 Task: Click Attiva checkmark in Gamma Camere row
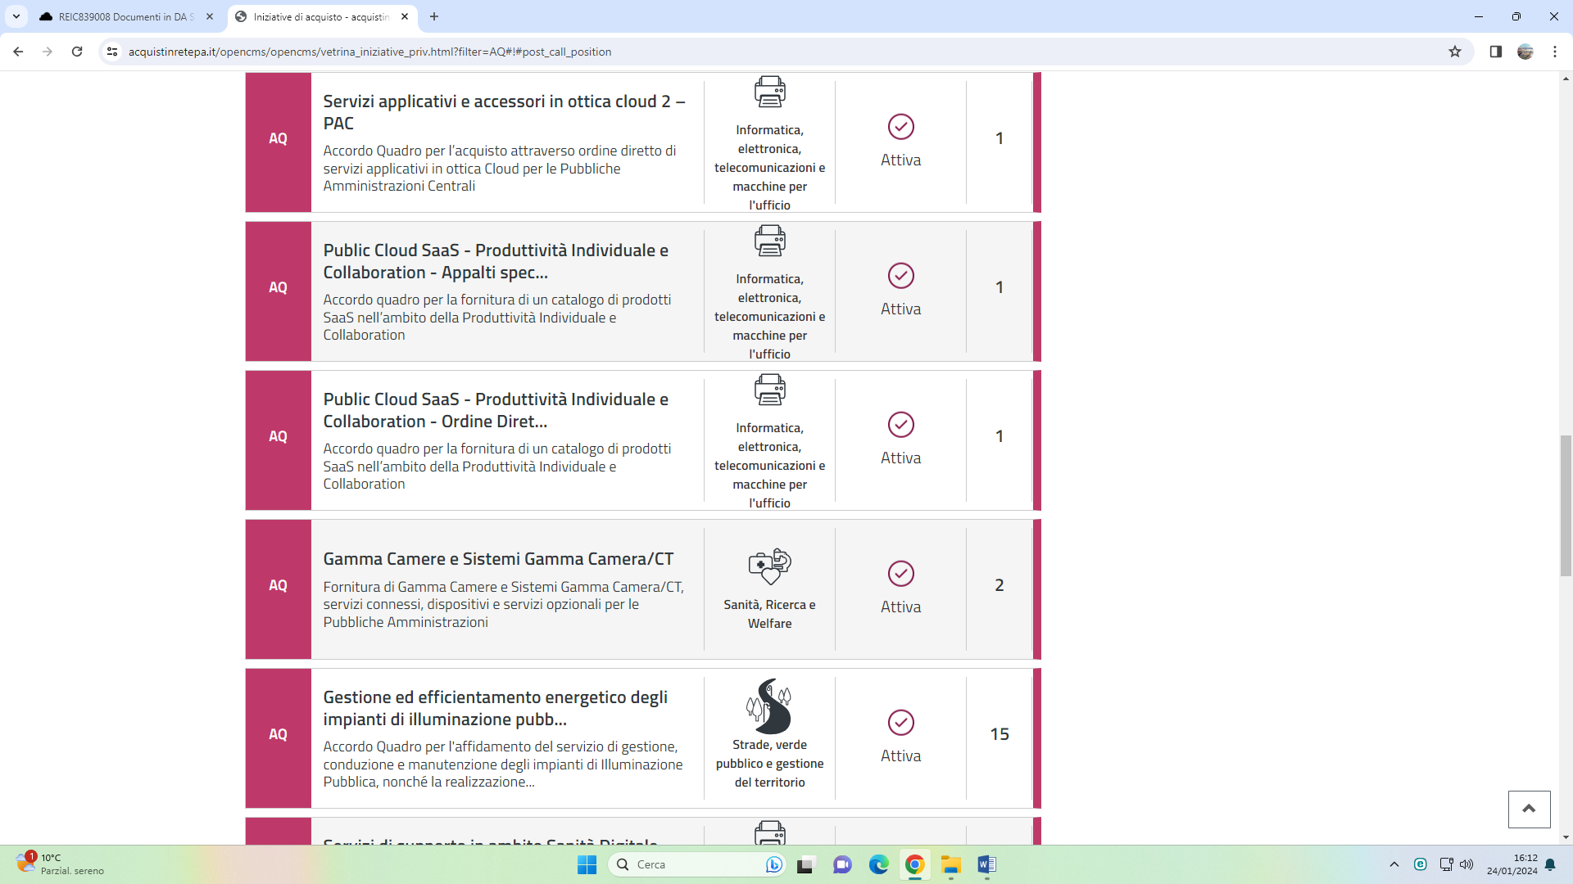900,574
